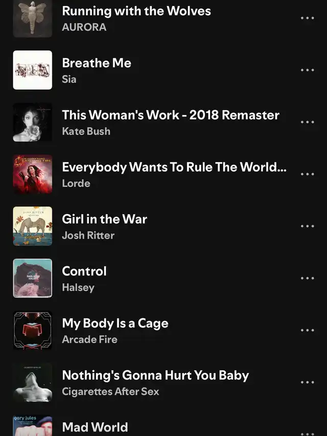The height and width of the screenshot is (436, 327).
Task: Tap the Cigarettes After Sex album artwork
Action: click(x=33, y=382)
